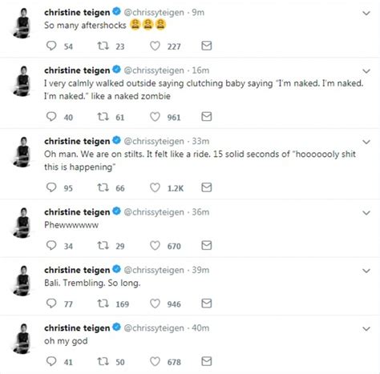Send "naked zombie" tweet via direct message
Screen dimensions: 380x374
207,117
